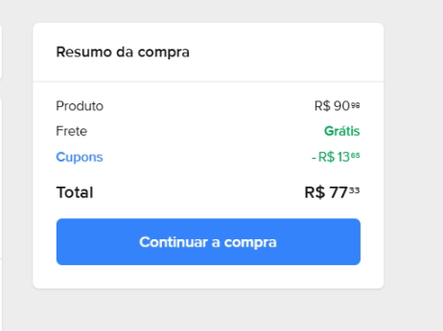Click grey background beneath the summary card
Viewport: 443px width, 331px height.
point(208,310)
